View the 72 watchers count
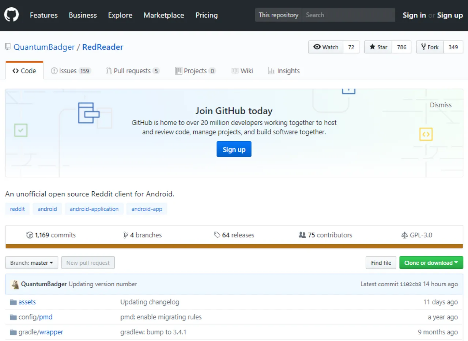The height and width of the screenshot is (341, 468). coord(351,47)
